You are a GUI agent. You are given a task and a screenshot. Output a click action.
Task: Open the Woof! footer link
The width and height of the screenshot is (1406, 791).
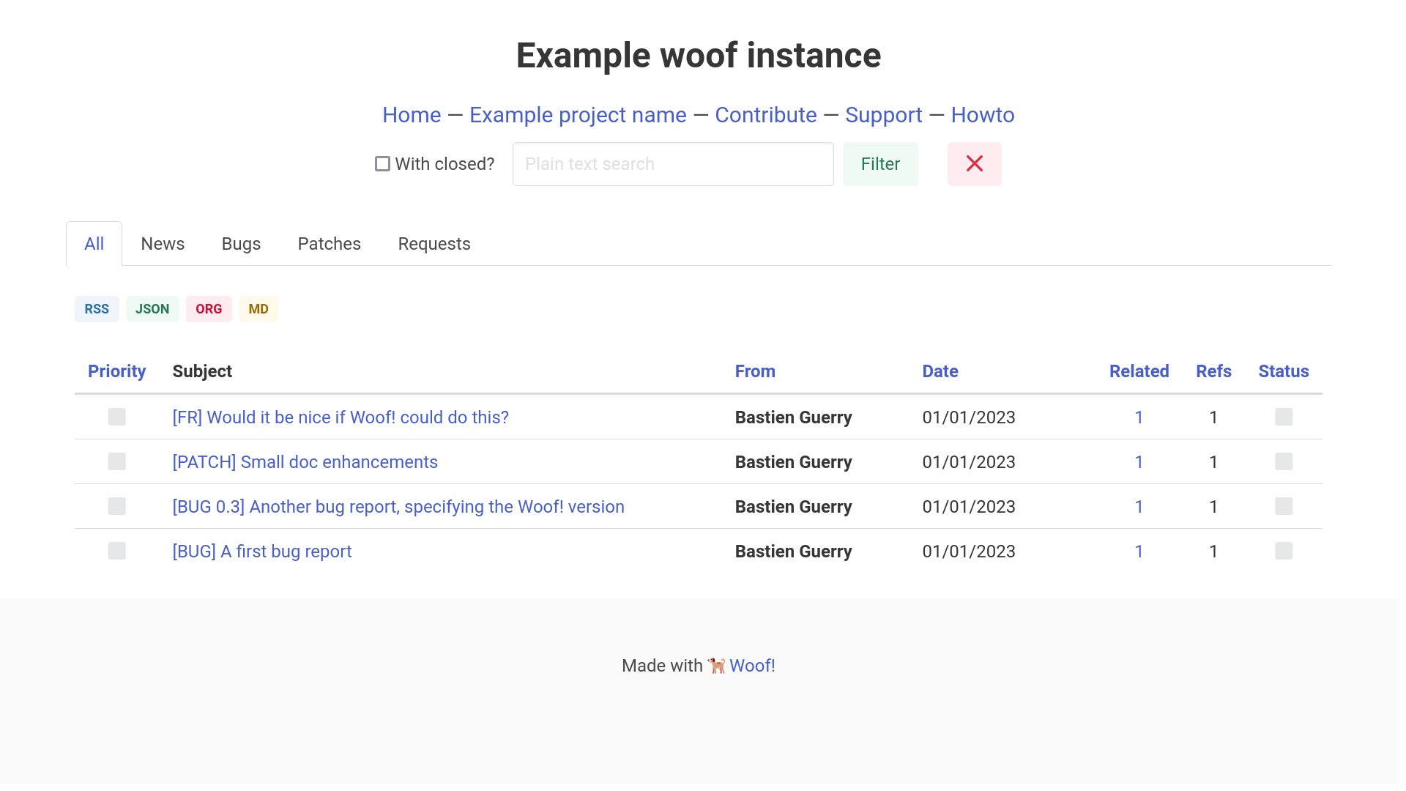click(x=752, y=666)
